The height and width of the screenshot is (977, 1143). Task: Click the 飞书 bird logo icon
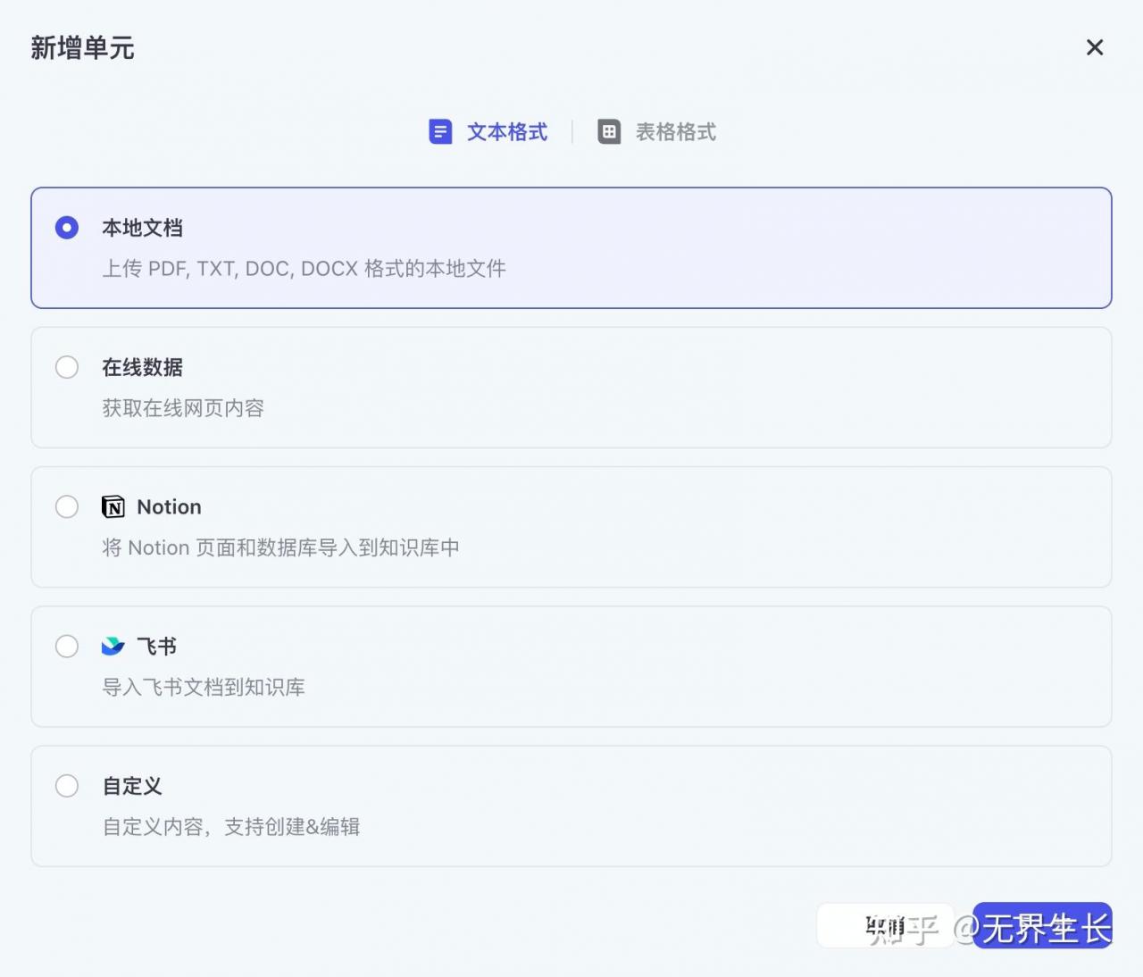click(113, 646)
